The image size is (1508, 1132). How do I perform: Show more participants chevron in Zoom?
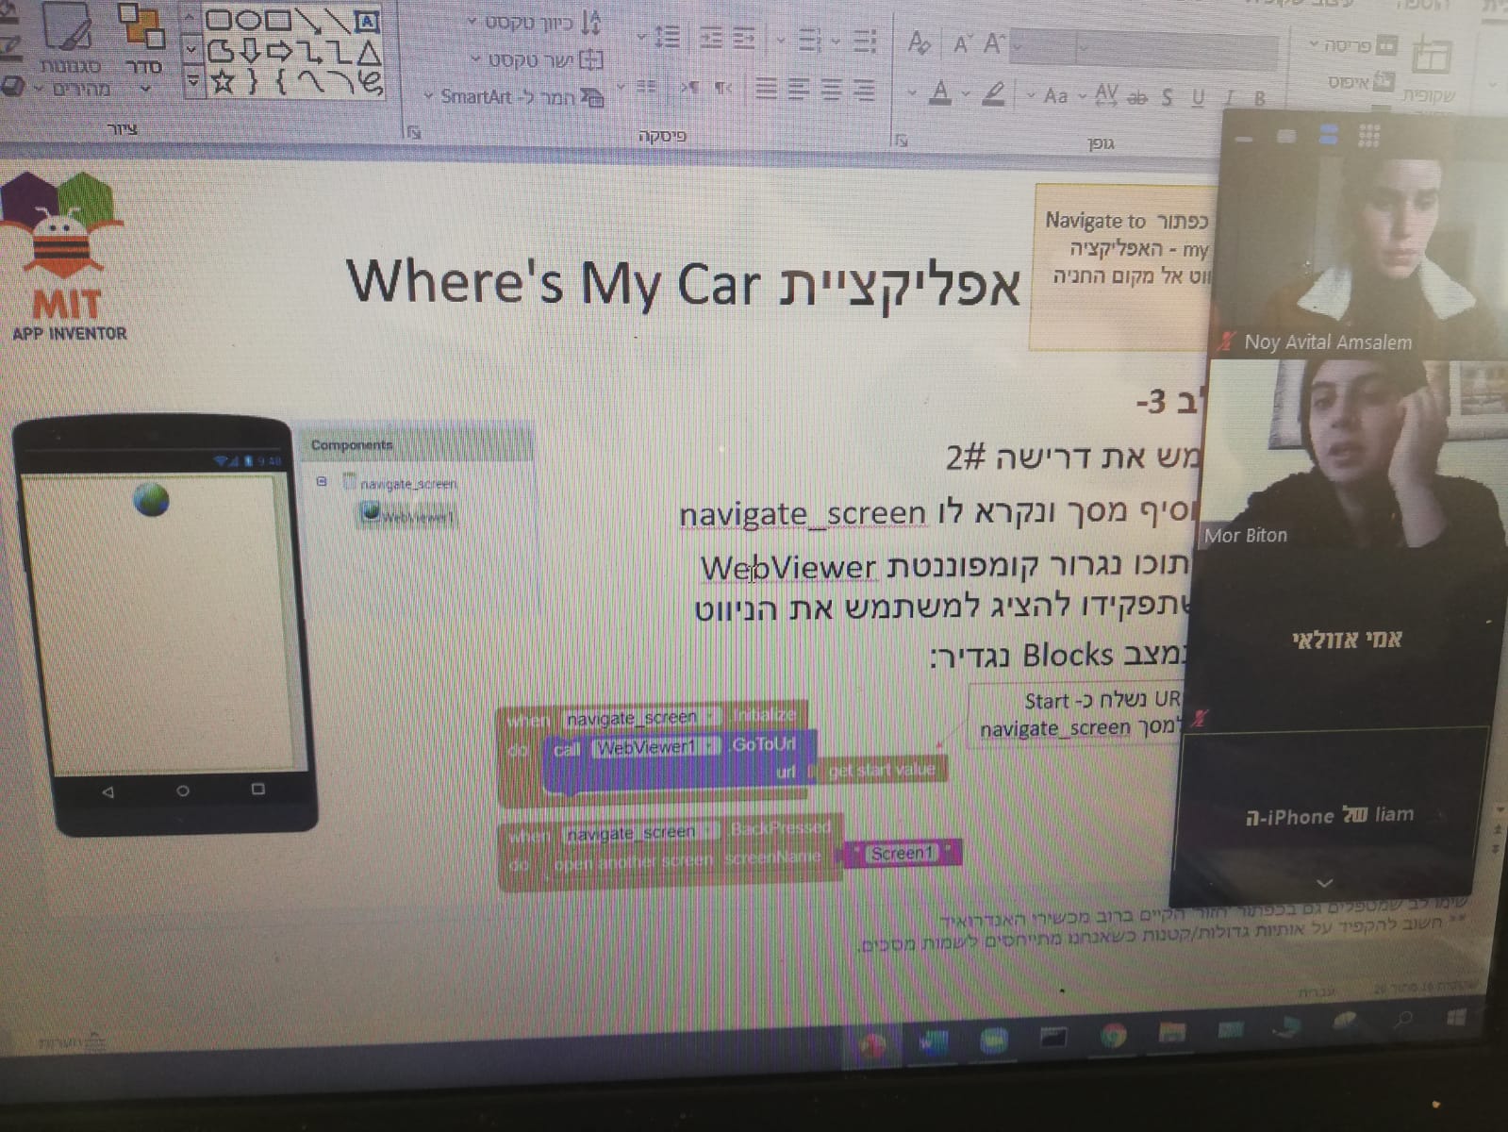1324,883
